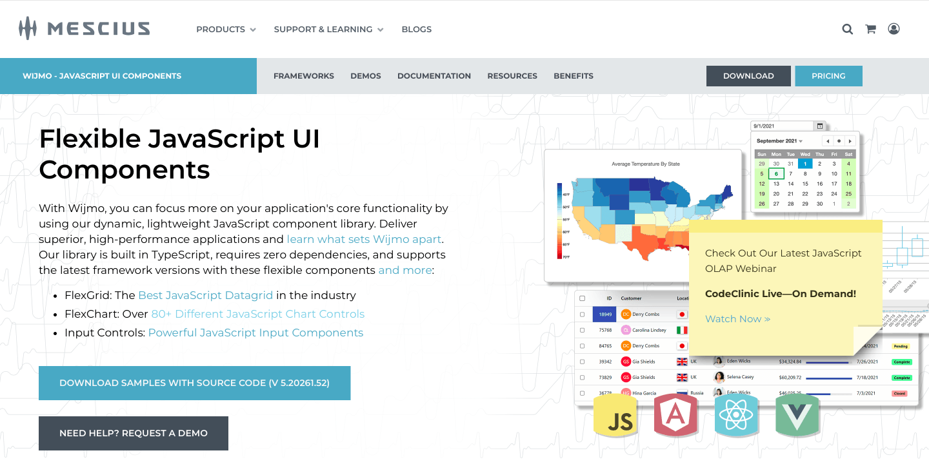Click the 9/1/2021 date input field
The width and height of the screenshot is (929, 464).
click(782, 126)
